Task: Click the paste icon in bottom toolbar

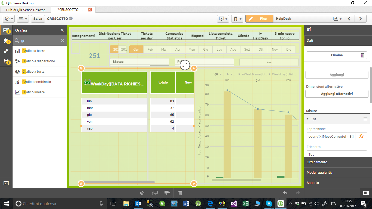Action: 167,193
